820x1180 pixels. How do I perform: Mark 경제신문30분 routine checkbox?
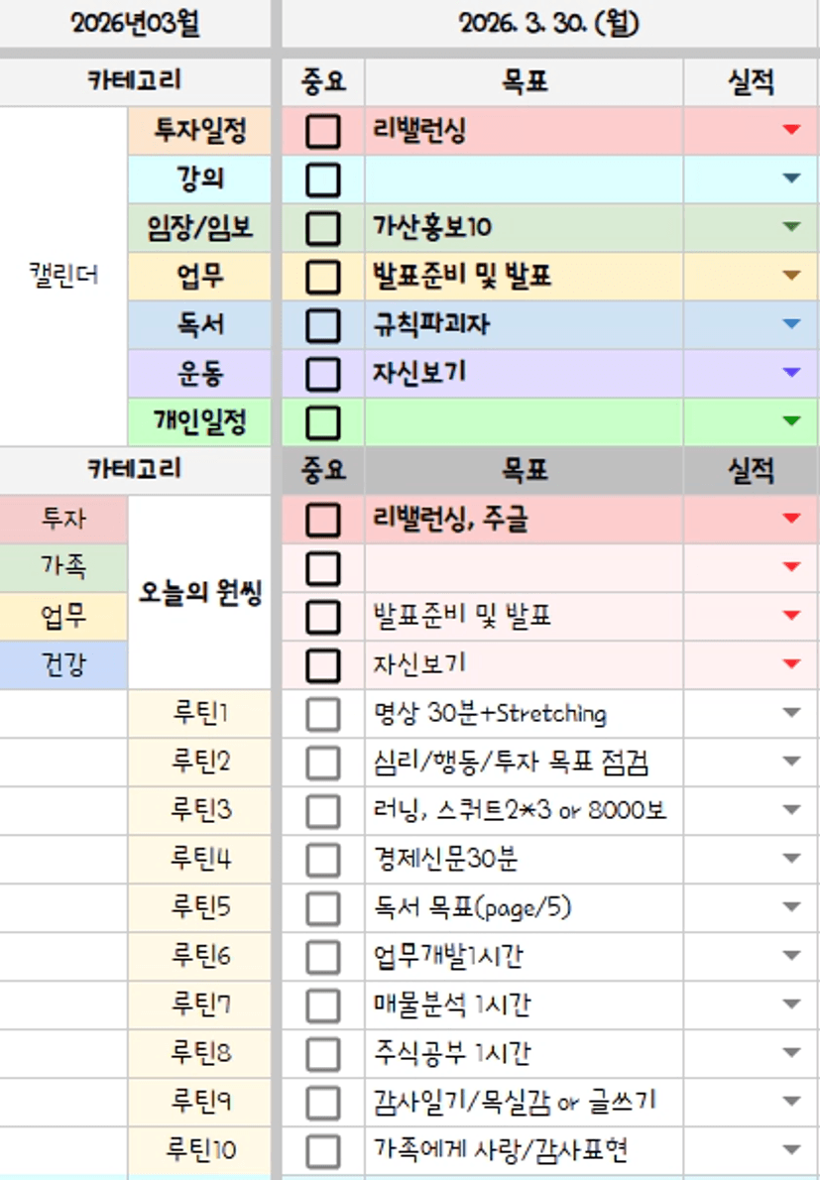(322, 859)
